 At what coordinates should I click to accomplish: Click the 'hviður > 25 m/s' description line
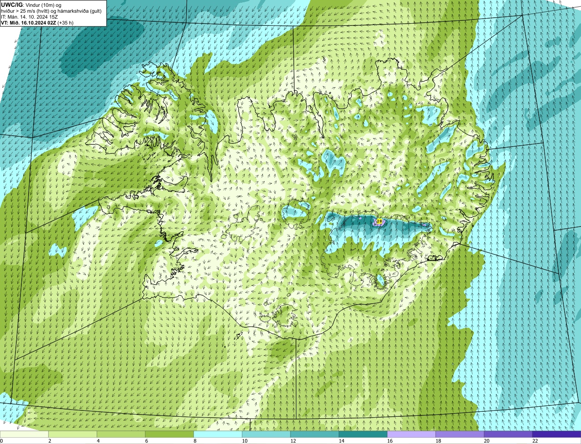click(51, 10)
